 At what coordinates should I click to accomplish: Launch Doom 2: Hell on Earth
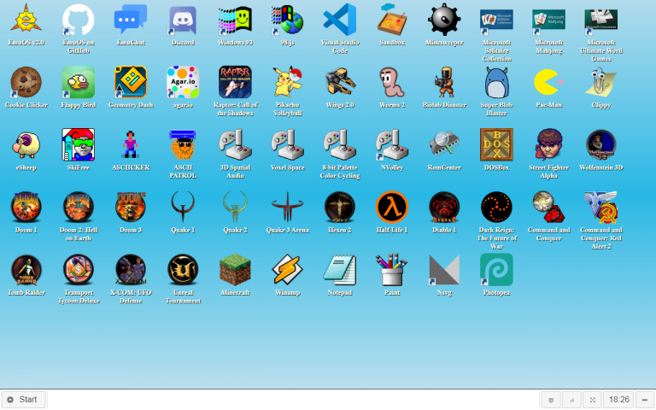click(x=79, y=207)
